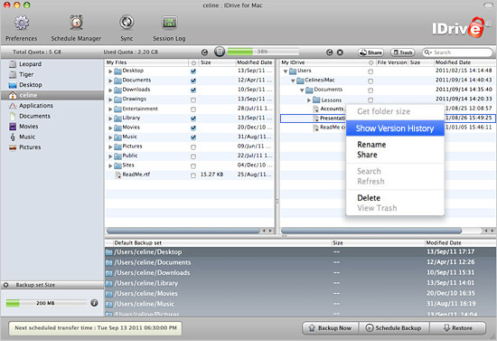Expand the Sites folder
497x341 pixels.
pos(110,166)
